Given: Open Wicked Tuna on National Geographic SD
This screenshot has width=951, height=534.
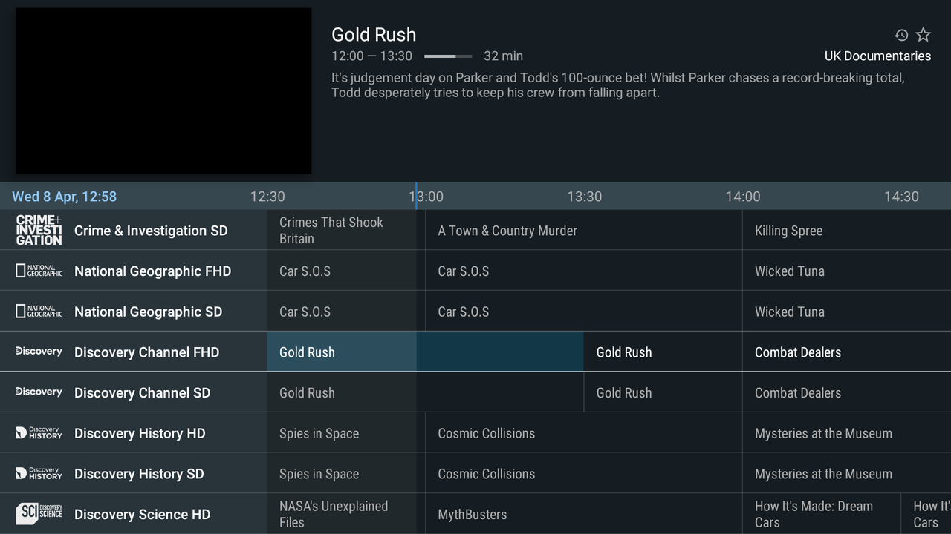Looking at the screenshot, I should [847, 311].
